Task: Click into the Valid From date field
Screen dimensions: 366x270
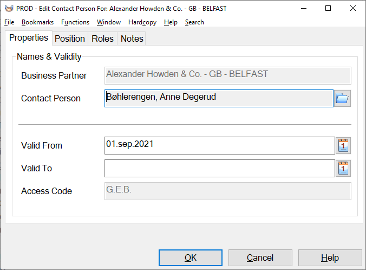Action: (x=220, y=146)
